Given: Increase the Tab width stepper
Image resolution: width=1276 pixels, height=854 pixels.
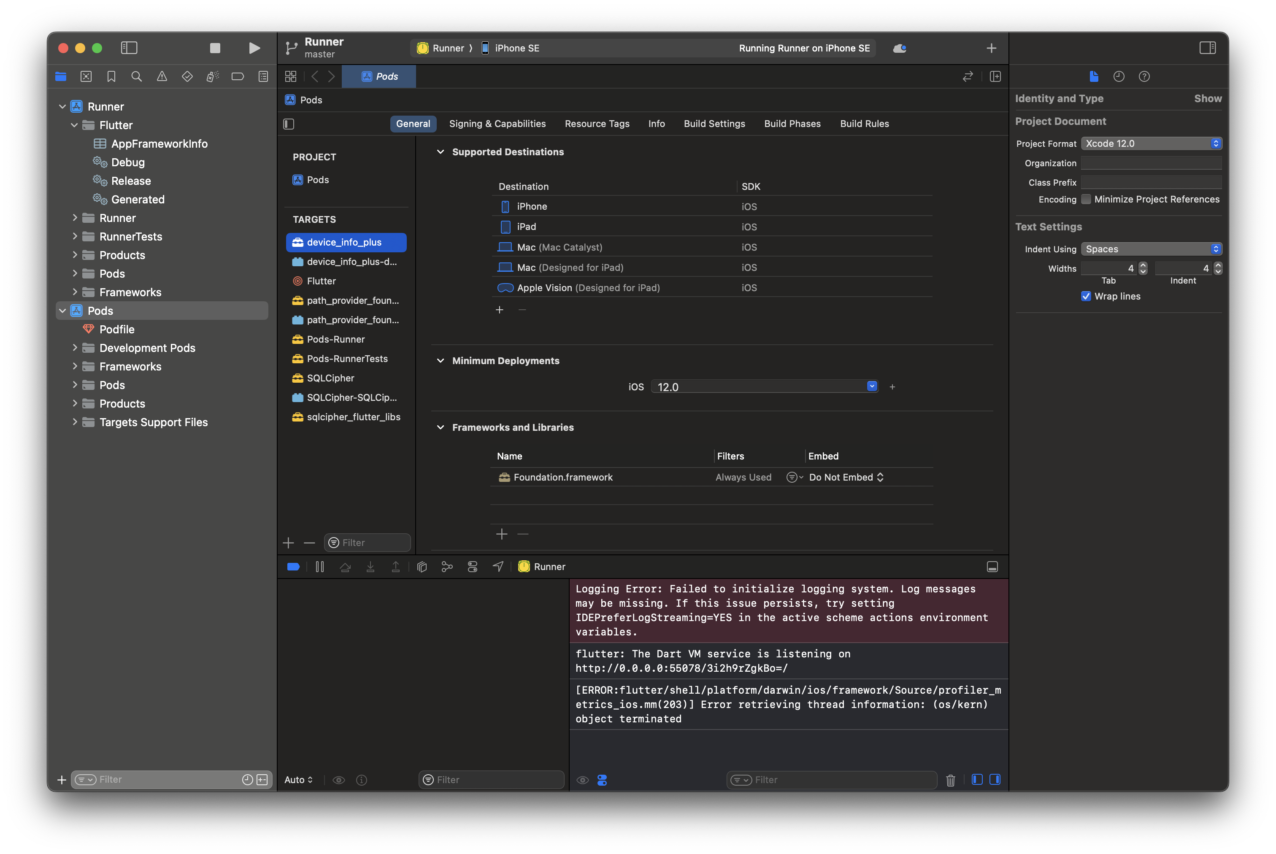Looking at the screenshot, I should pyautogui.click(x=1143, y=265).
